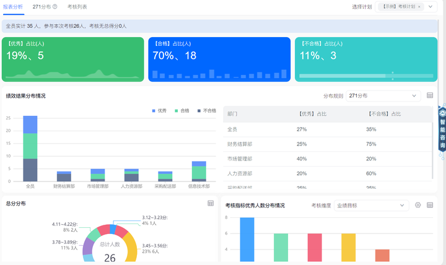Screen dimensions: 446x265
Task: Click the 75% cell for 财务结算部
Action: [x=371, y=144]
